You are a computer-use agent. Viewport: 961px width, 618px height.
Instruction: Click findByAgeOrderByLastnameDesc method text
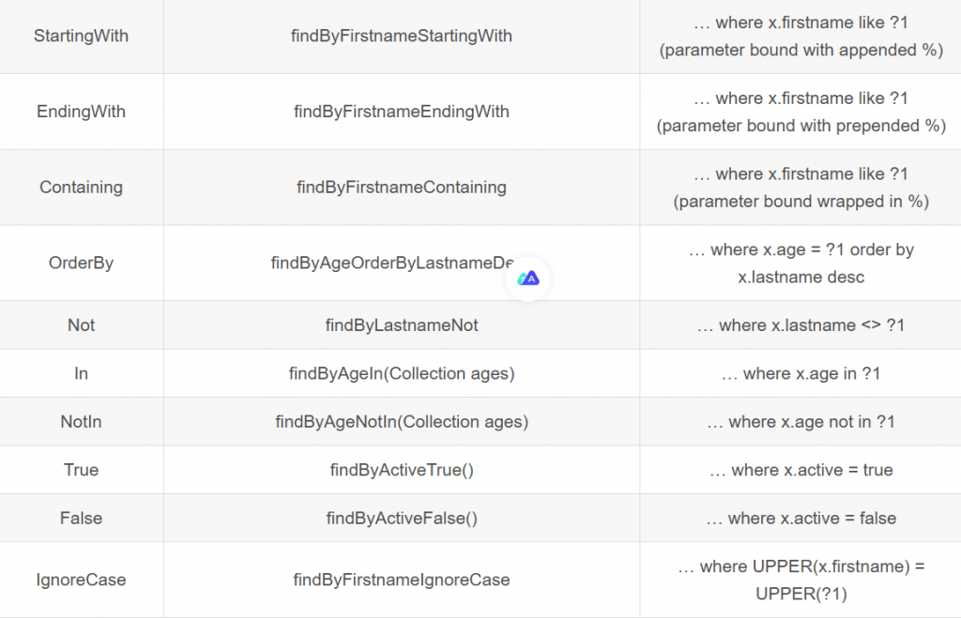pyautogui.click(x=389, y=263)
